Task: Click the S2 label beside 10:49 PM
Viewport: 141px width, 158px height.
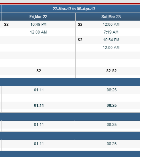Action: point(6,24)
